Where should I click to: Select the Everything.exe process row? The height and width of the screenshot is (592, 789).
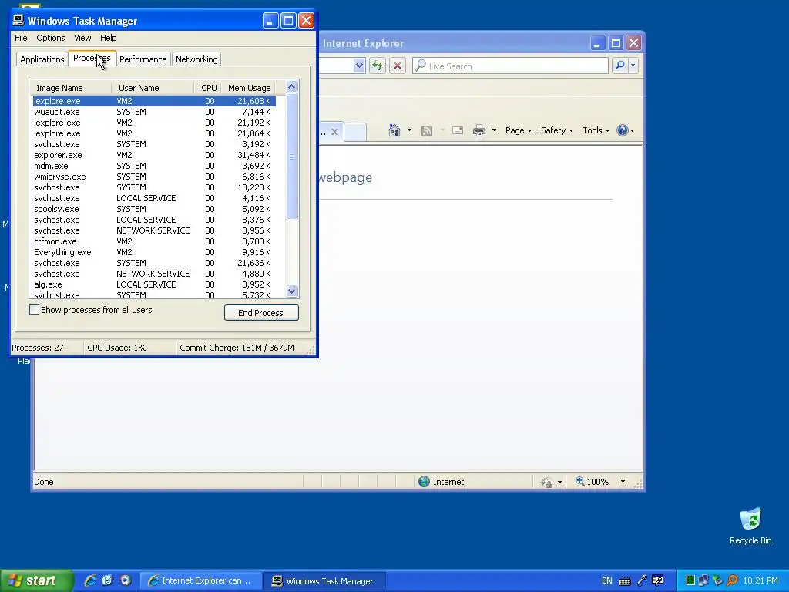pos(154,252)
